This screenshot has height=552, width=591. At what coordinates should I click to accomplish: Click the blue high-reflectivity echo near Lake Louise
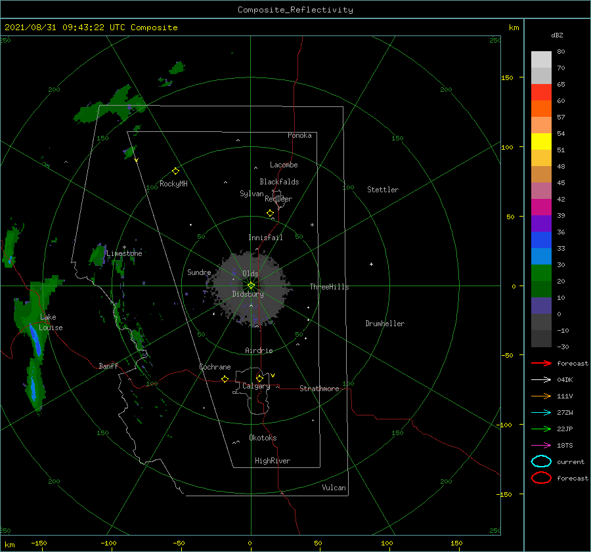pos(36,340)
